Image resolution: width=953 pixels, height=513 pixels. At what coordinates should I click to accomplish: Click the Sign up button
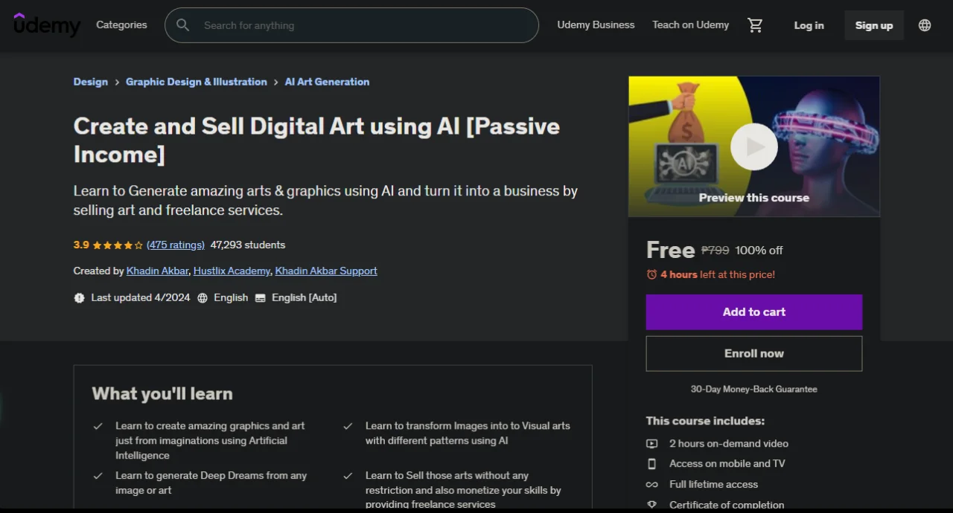tap(874, 25)
